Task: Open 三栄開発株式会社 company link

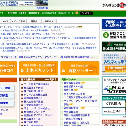Action: pos(33,105)
